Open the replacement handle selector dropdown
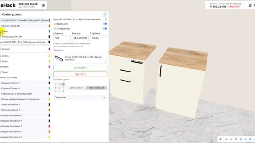 [x=80, y=58]
